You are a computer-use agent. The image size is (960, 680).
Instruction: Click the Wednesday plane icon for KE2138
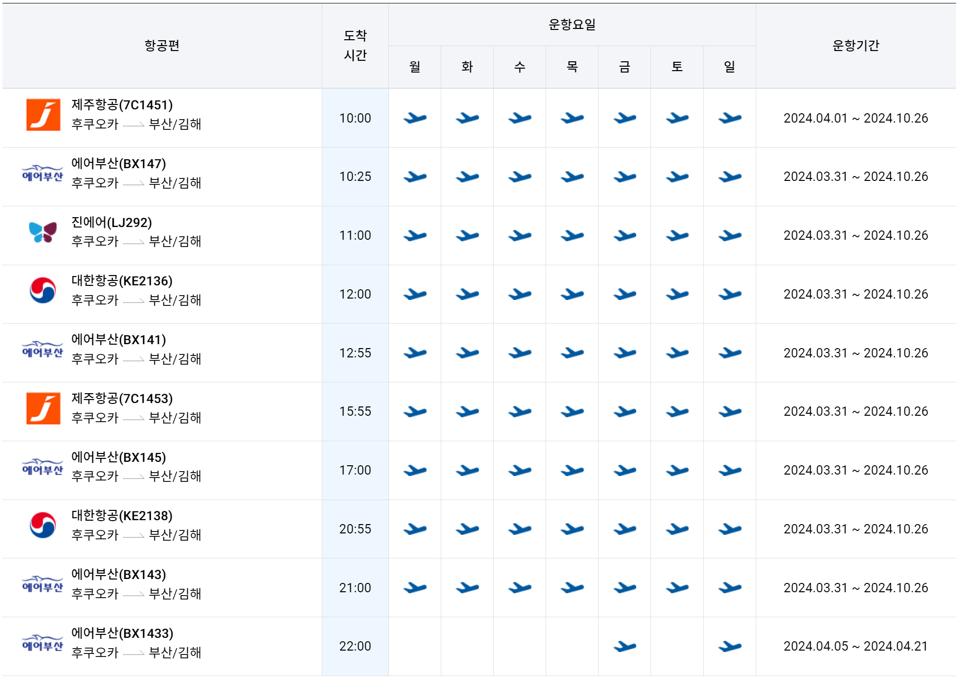[520, 529]
